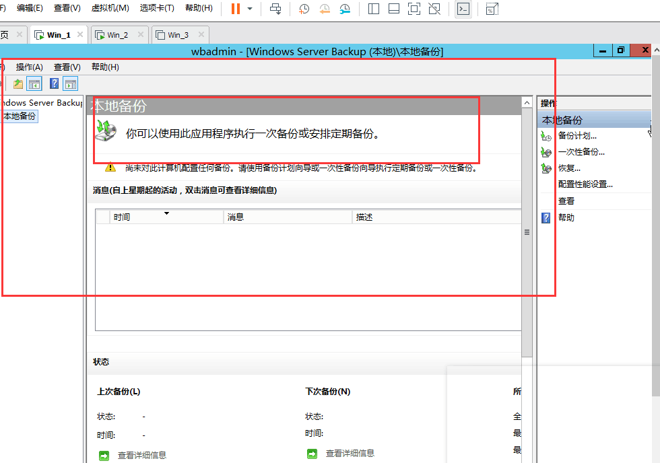660x463 pixels.
Task: Toggle show/hide console tree icon
Action: [x=34, y=84]
